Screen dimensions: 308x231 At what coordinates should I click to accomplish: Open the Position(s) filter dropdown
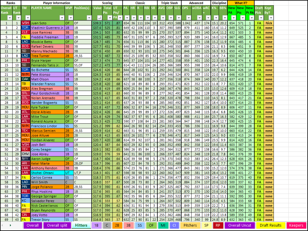pos(89,18)
